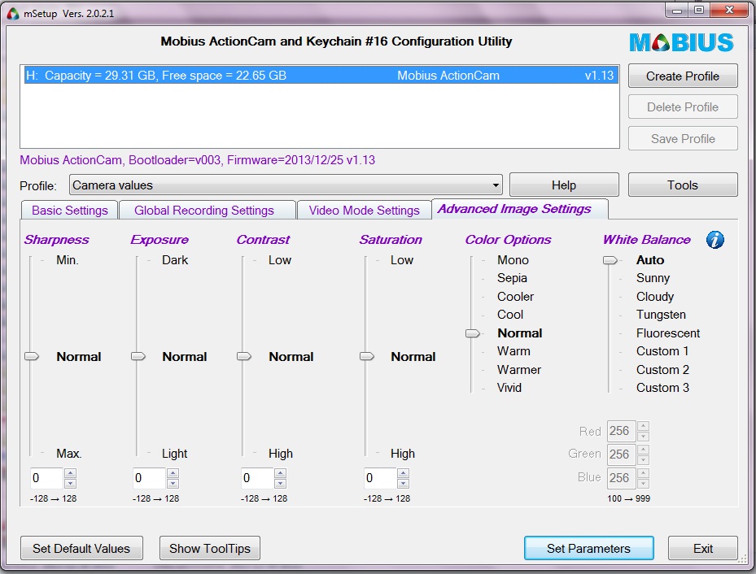
Task: Click Set Default Values button
Action: (x=81, y=549)
